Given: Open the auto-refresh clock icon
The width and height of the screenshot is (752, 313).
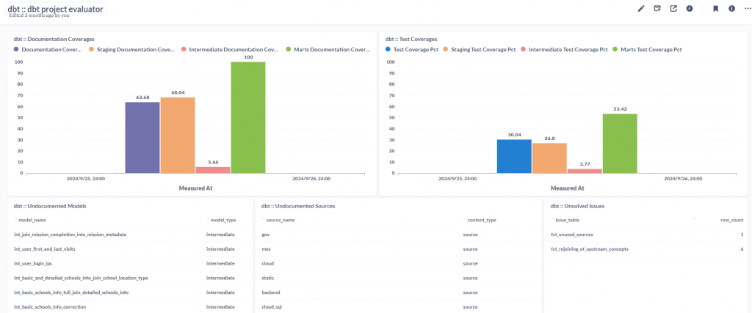Looking at the screenshot, I should click(x=690, y=9).
